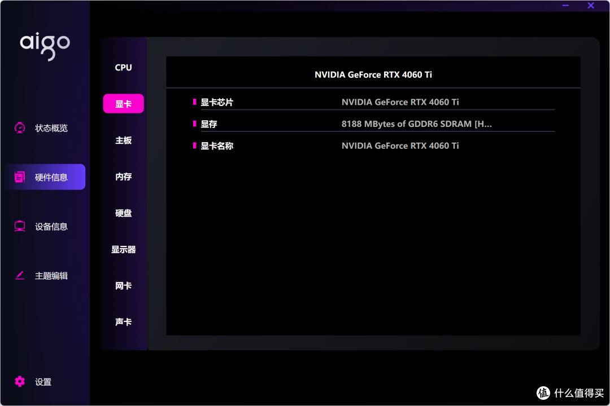Click the truncated 显存 memory value text
This screenshot has width=610, height=406.
click(416, 124)
